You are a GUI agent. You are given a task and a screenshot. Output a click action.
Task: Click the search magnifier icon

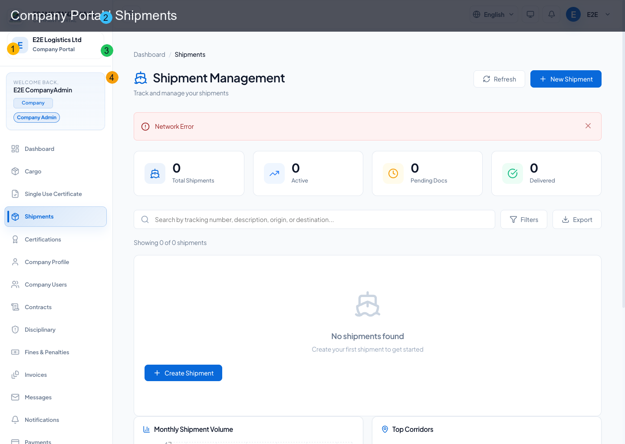pos(145,219)
